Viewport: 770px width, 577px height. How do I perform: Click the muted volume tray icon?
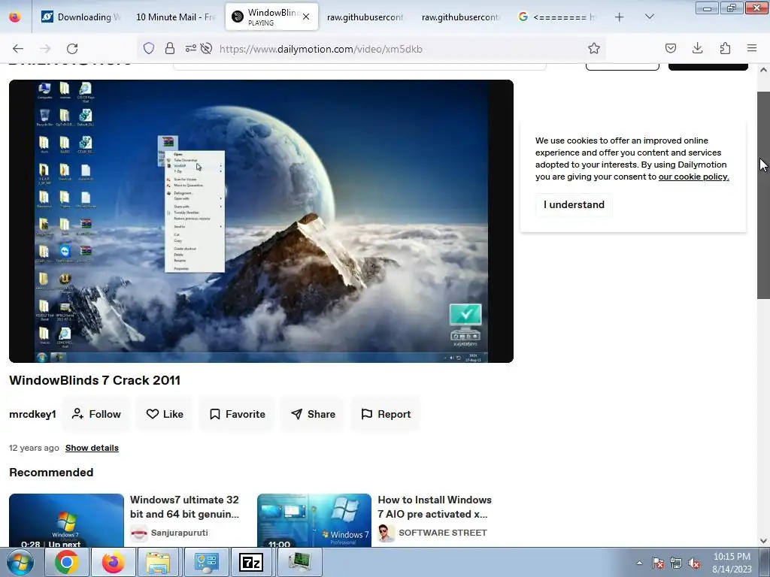pyautogui.click(x=694, y=563)
